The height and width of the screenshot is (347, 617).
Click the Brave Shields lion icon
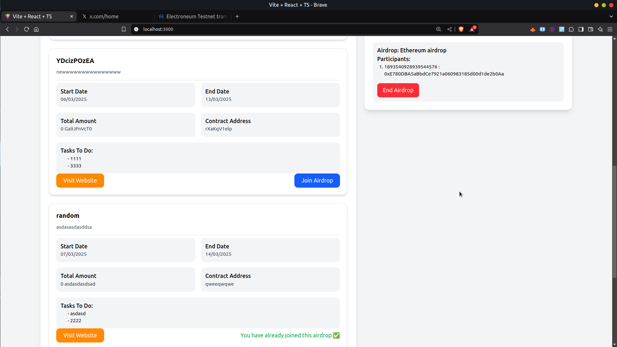pyautogui.click(x=461, y=29)
